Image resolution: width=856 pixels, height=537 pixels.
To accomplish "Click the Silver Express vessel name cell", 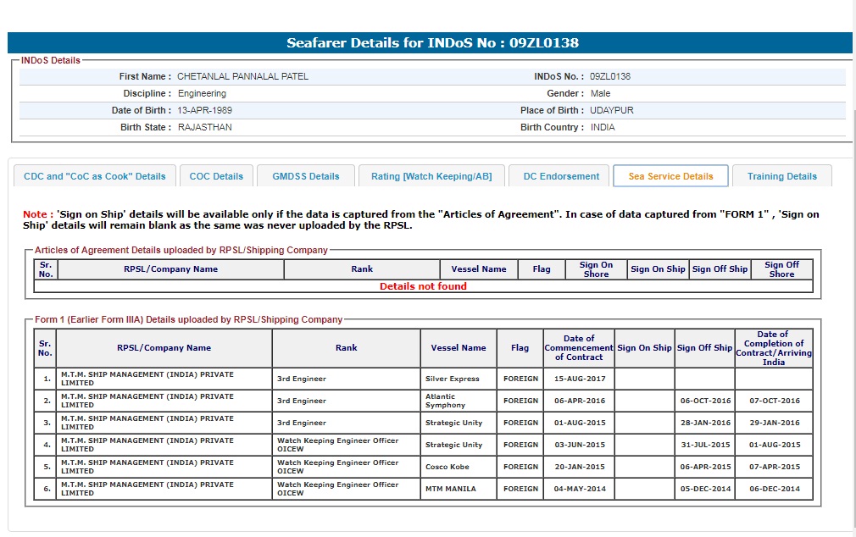I will pyautogui.click(x=453, y=379).
